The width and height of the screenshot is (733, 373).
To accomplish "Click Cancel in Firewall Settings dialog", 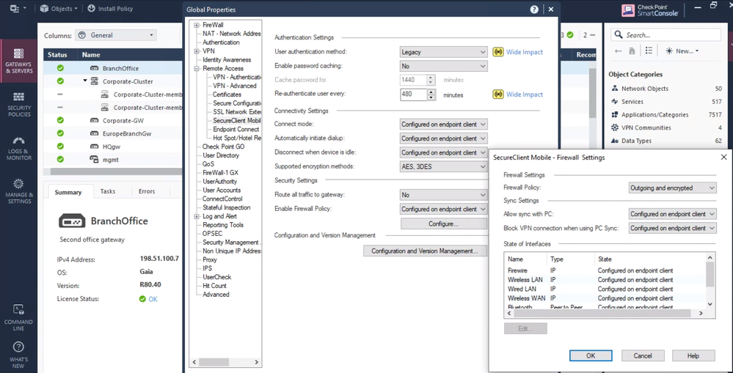I will point(643,355).
